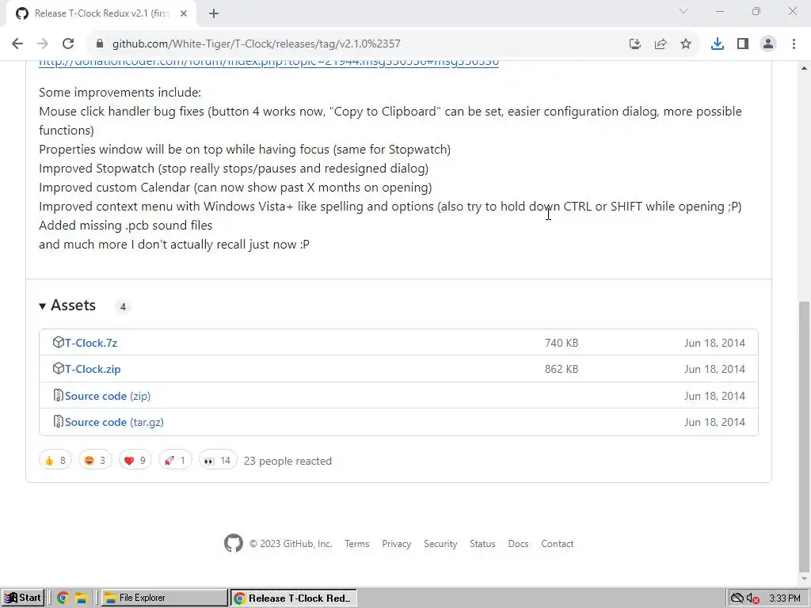Click the '862 KB' size text
The width and height of the screenshot is (811, 608).
pyautogui.click(x=562, y=369)
